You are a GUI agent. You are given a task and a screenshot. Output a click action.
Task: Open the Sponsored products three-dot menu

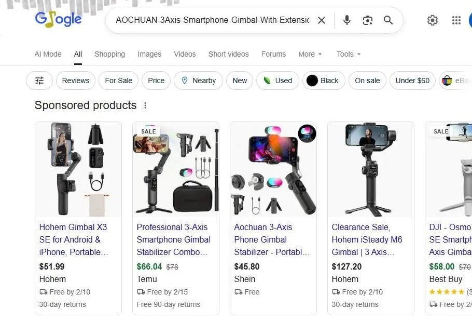tap(145, 105)
